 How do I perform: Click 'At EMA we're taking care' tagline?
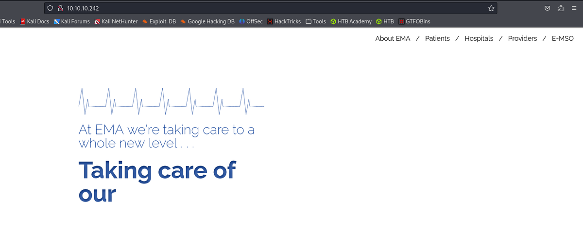click(x=167, y=136)
